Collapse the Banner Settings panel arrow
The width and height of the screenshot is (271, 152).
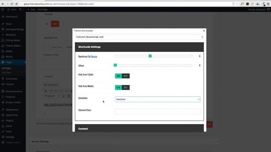(216, 141)
